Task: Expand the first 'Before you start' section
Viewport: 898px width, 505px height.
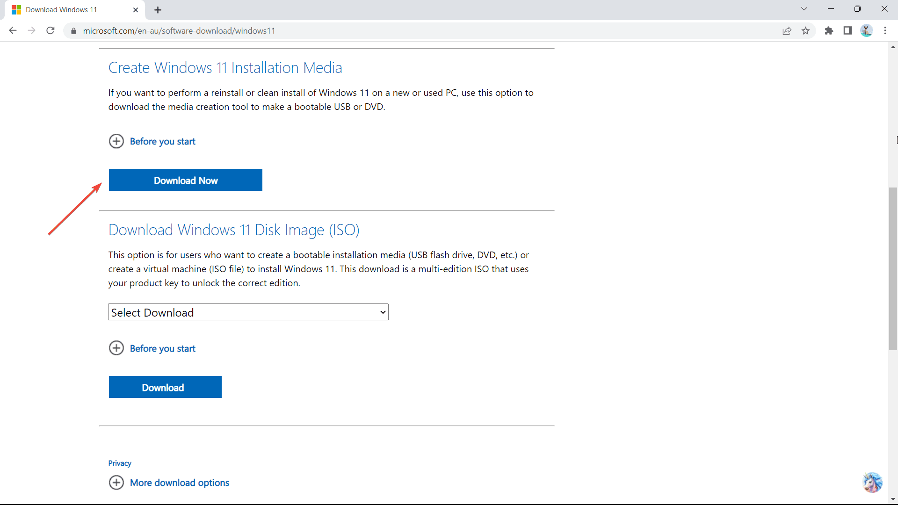Action: coord(162,141)
